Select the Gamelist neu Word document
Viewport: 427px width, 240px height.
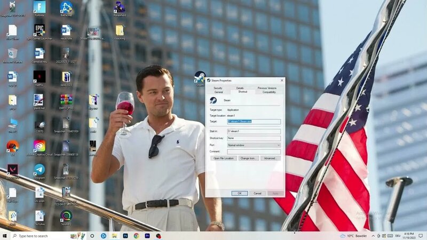coord(39,55)
